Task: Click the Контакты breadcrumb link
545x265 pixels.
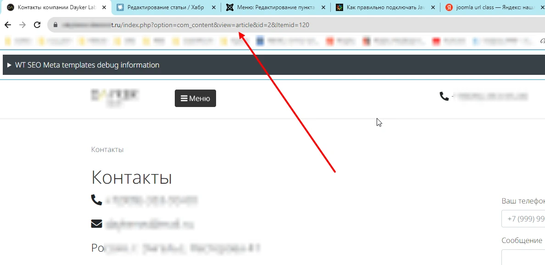Action: tap(107, 149)
